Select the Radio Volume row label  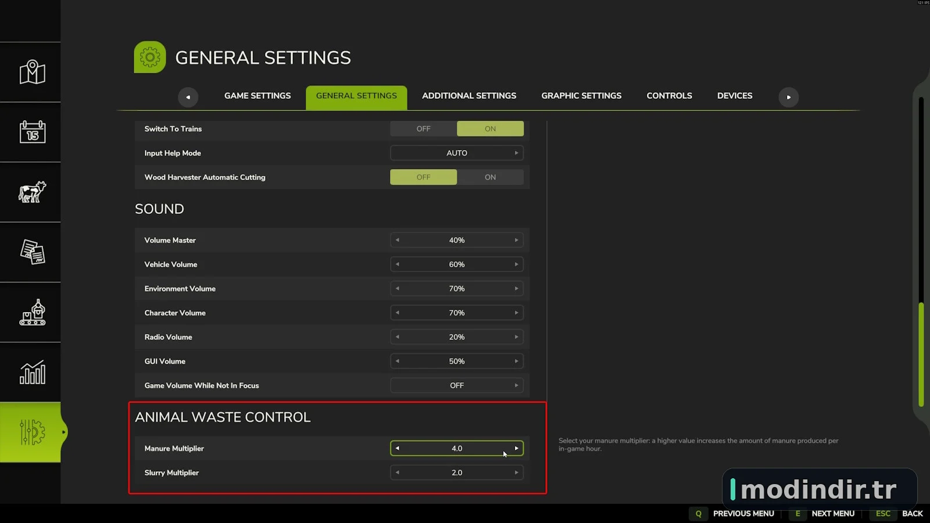pos(168,337)
